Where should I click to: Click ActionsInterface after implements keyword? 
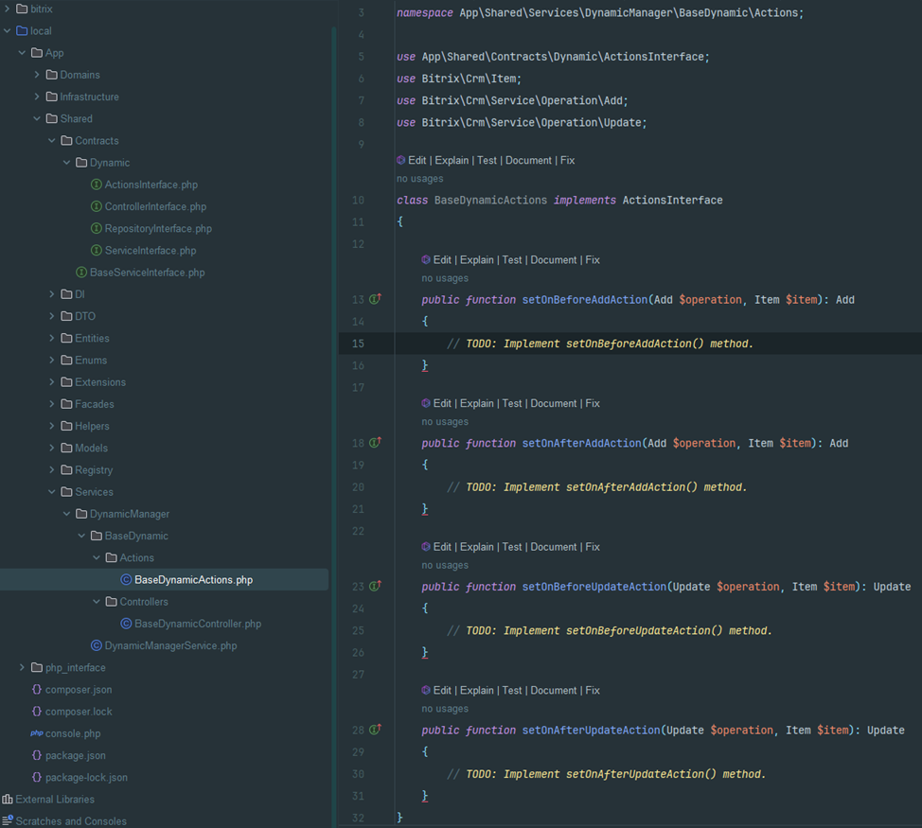[673, 200]
